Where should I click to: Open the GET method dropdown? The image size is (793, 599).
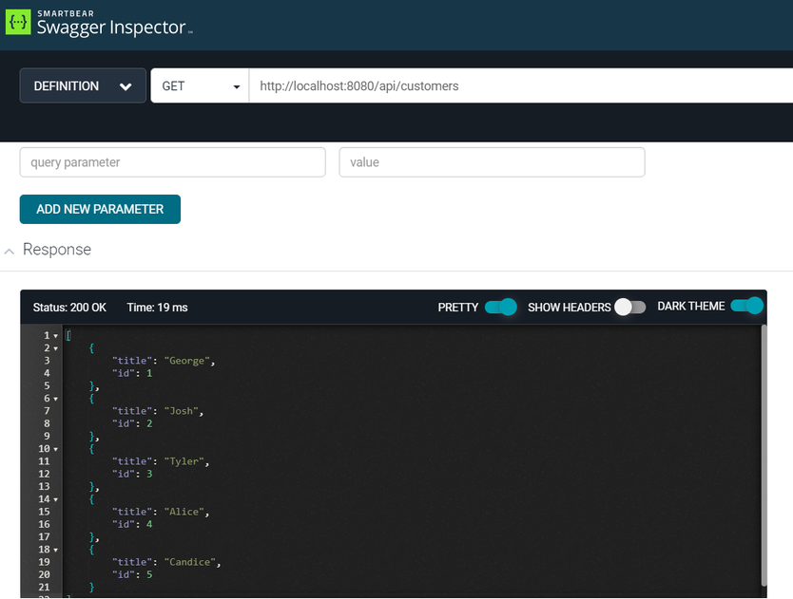point(200,86)
